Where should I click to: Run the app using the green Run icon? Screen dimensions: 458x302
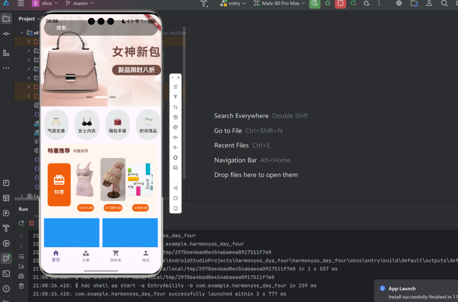(314, 4)
